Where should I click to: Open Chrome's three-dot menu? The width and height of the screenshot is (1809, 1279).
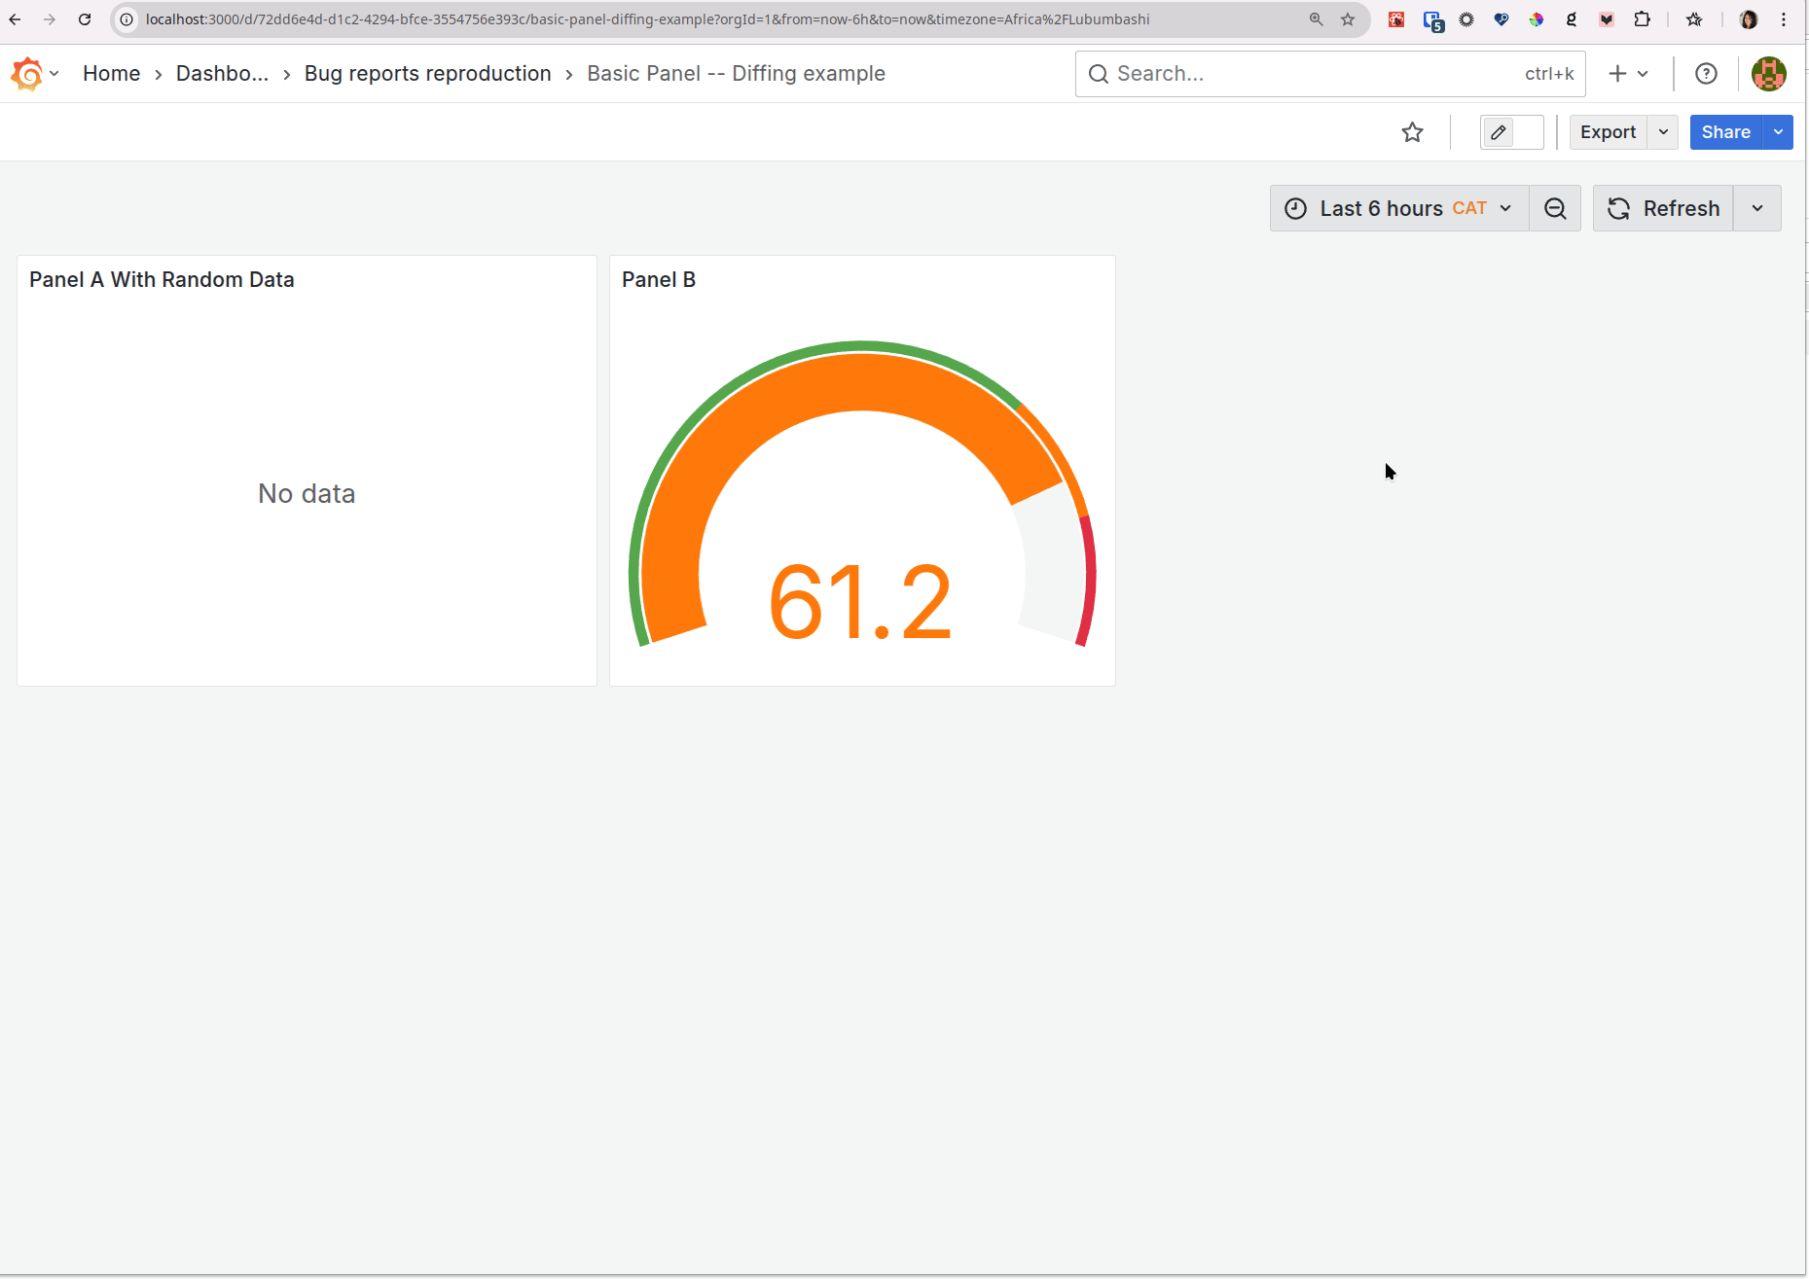[x=1783, y=18]
